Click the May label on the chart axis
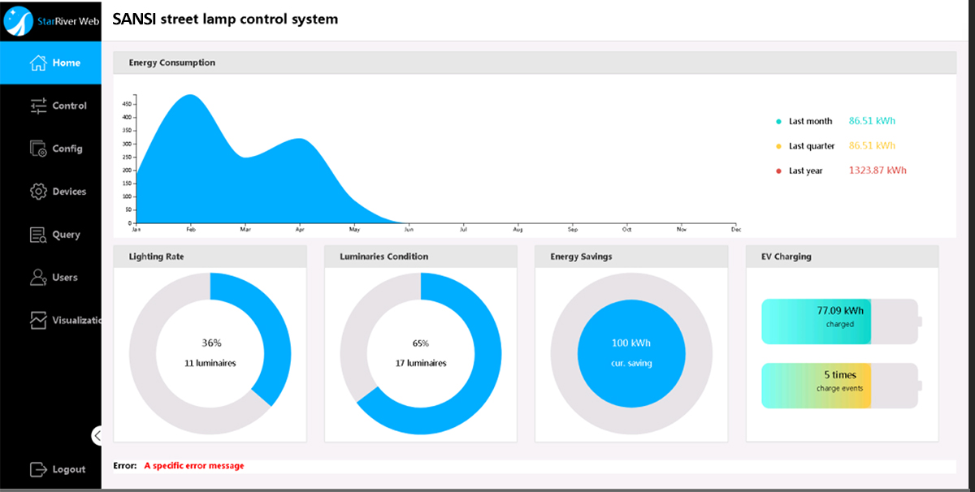 354,230
